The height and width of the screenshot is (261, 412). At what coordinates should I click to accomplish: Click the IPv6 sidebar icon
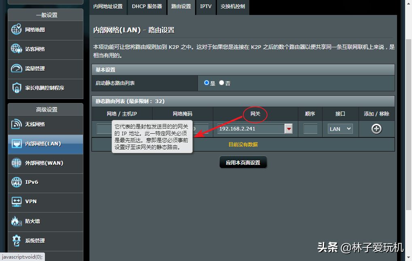coord(17,182)
